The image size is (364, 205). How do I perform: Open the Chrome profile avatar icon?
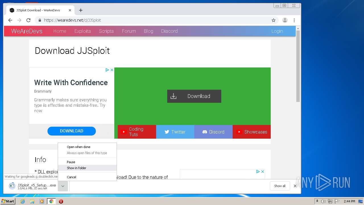point(285,20)
